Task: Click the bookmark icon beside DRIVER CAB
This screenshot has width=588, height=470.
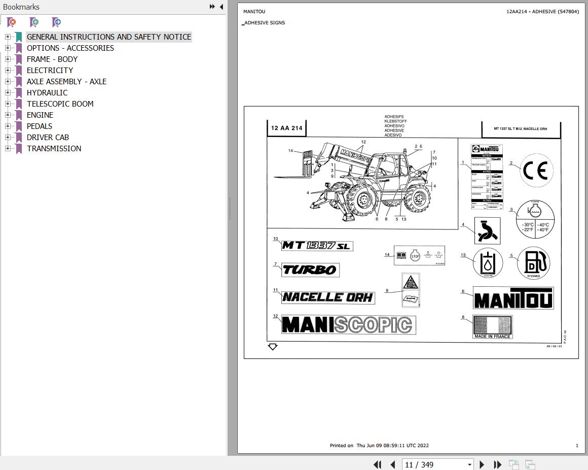Action: point(19,138)
